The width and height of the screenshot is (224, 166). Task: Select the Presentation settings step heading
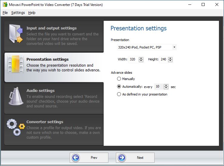(47, 59)
